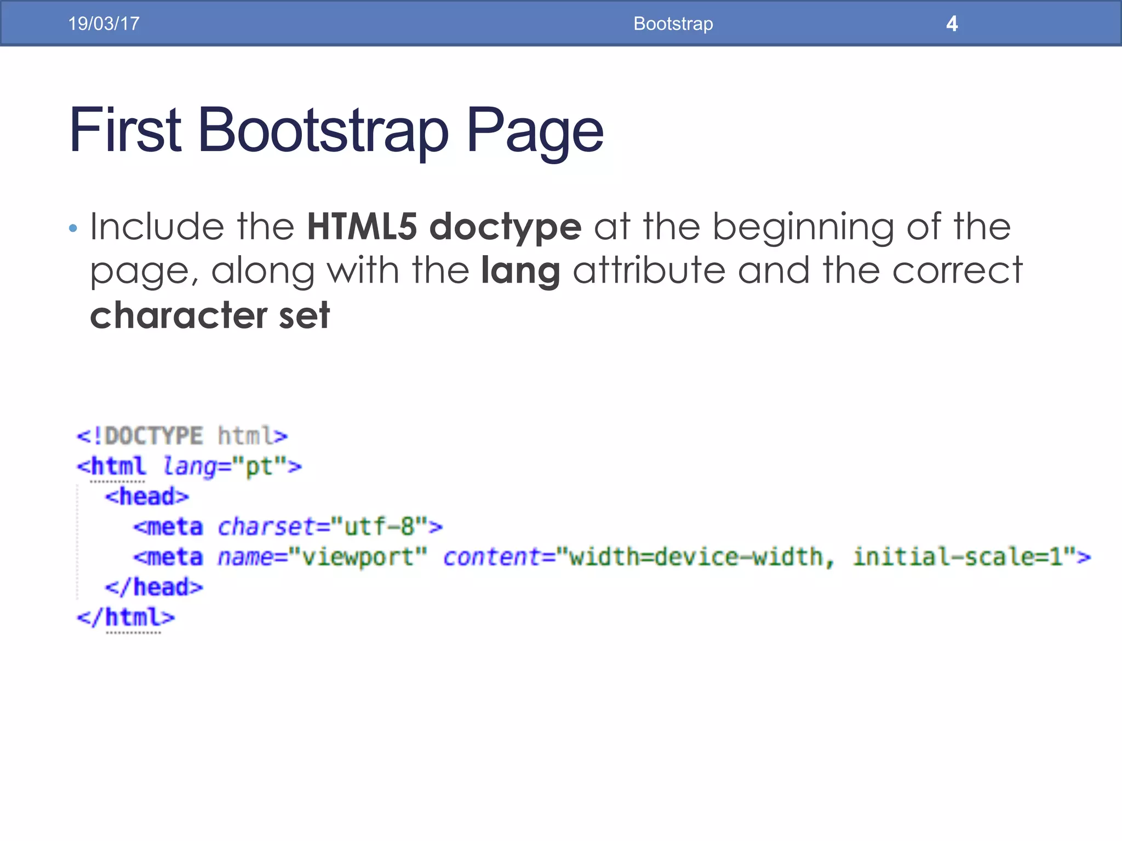Click the bold character set phrase

click(x=210, y=315)
